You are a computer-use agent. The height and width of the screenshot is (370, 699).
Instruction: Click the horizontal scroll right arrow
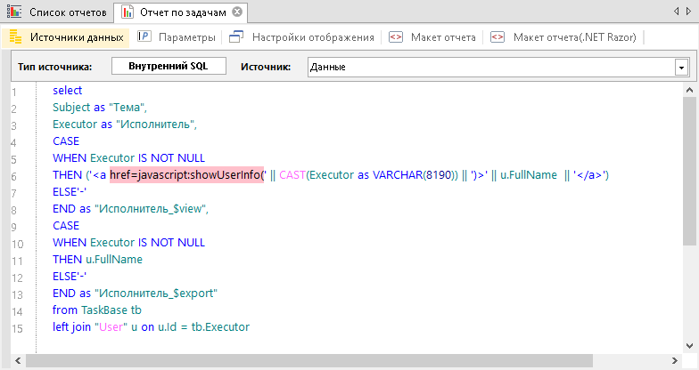(x=677, y=362)
